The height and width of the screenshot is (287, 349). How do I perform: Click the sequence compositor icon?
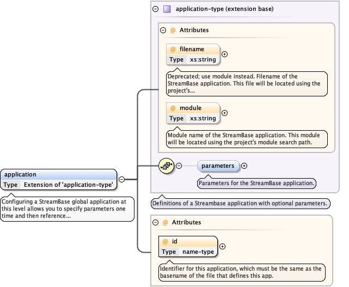166,166
